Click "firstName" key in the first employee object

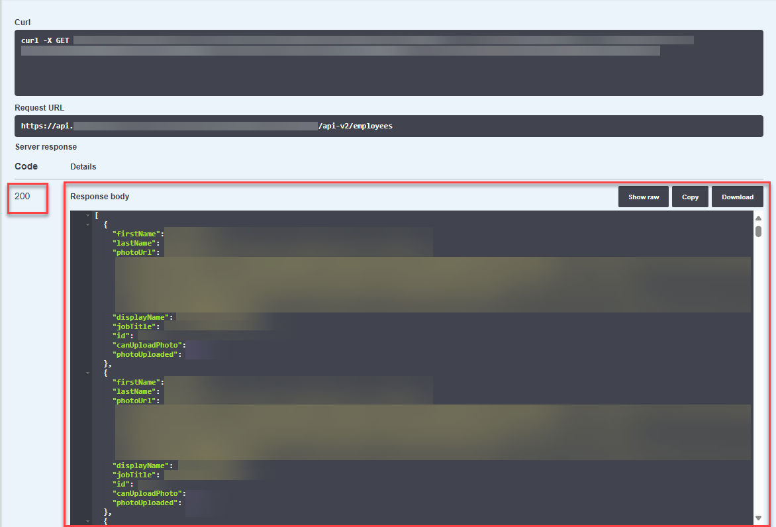tap(136, 234)
